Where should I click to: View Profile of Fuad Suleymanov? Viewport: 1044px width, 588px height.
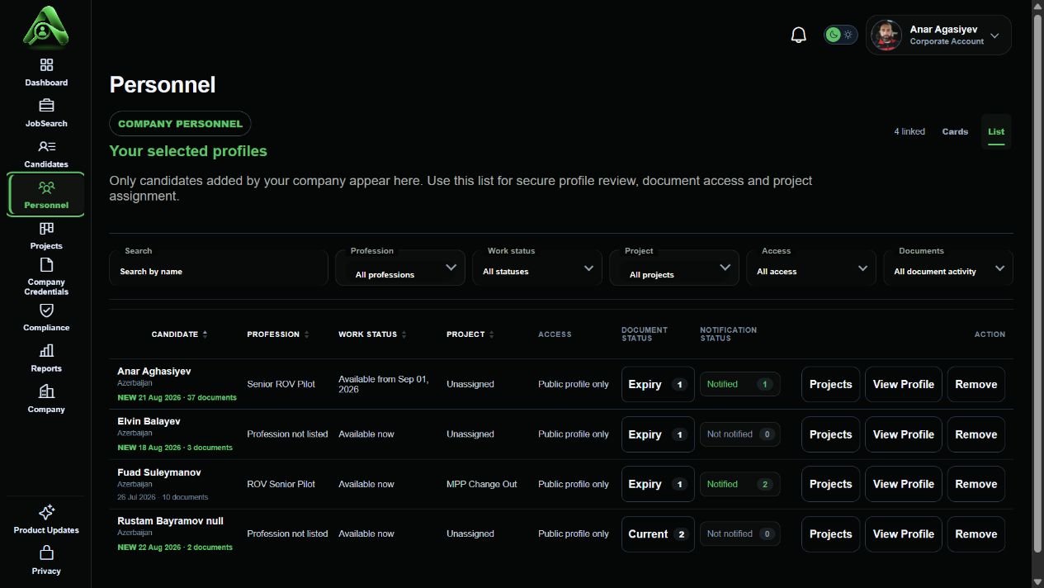coord(903,484)
